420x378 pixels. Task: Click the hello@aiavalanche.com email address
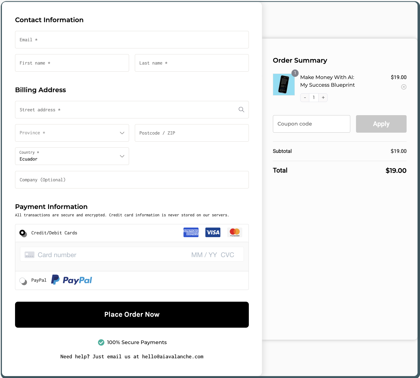pyautogui.click(x=173, y=357)
